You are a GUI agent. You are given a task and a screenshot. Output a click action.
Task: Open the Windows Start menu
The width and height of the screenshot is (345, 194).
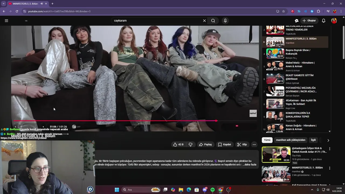pos(117,190)
